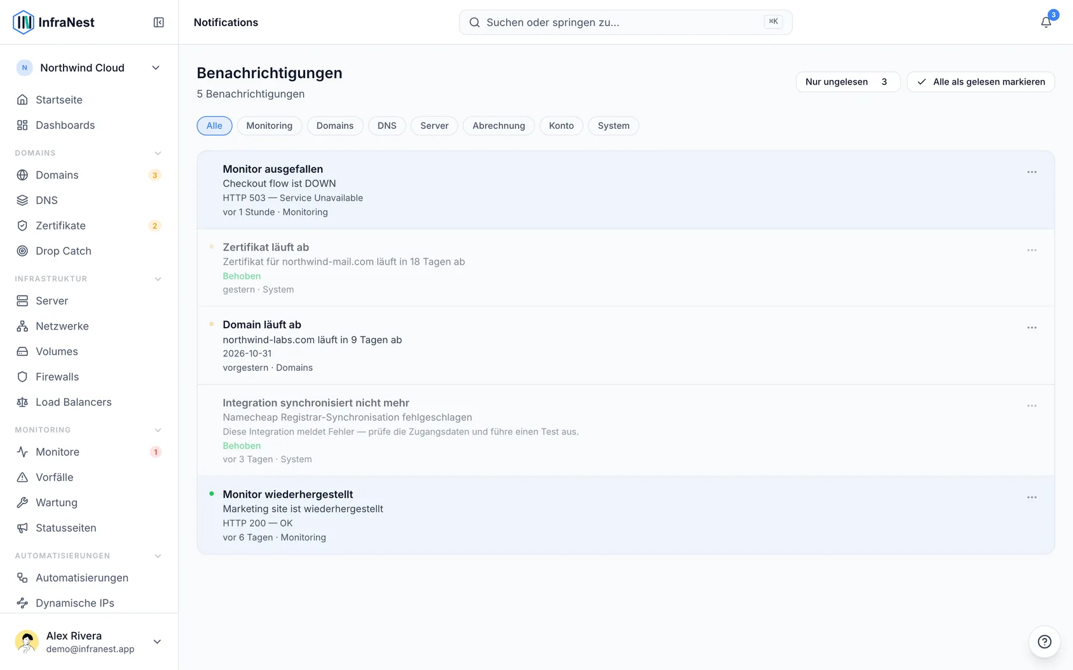Open the Alex Rivera account menu
1073x670 pixels.
pos(89,641)
